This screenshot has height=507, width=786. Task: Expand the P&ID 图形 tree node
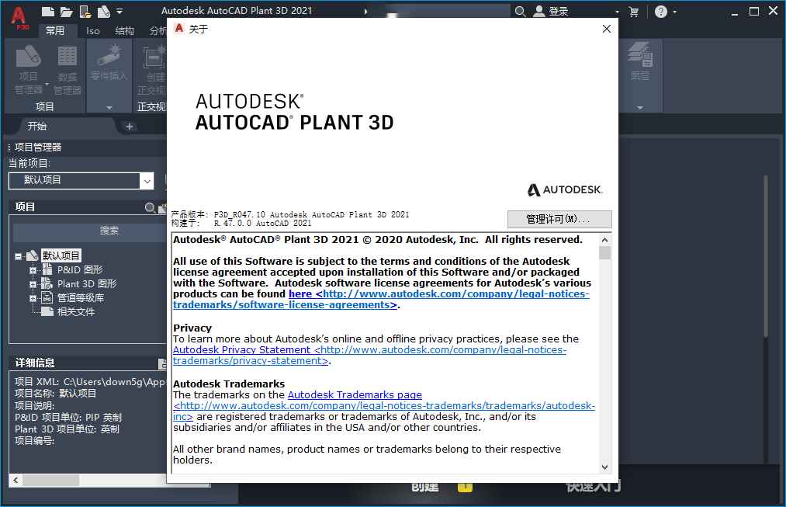33,270
